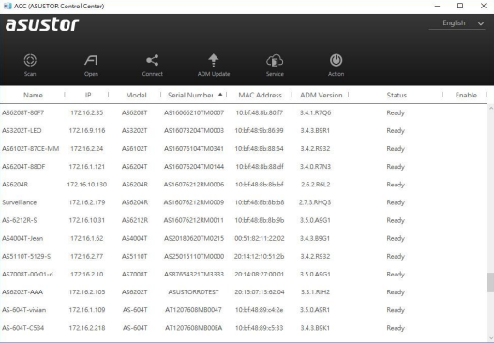Select the AS-6212R-S device name

[20, 220]
